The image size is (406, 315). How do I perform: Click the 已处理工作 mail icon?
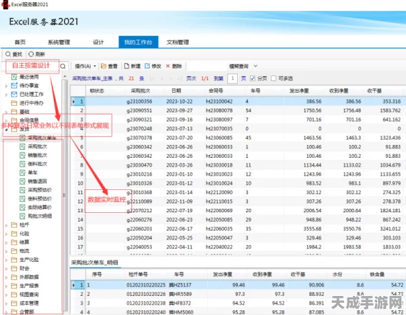(x=14, y=95)
